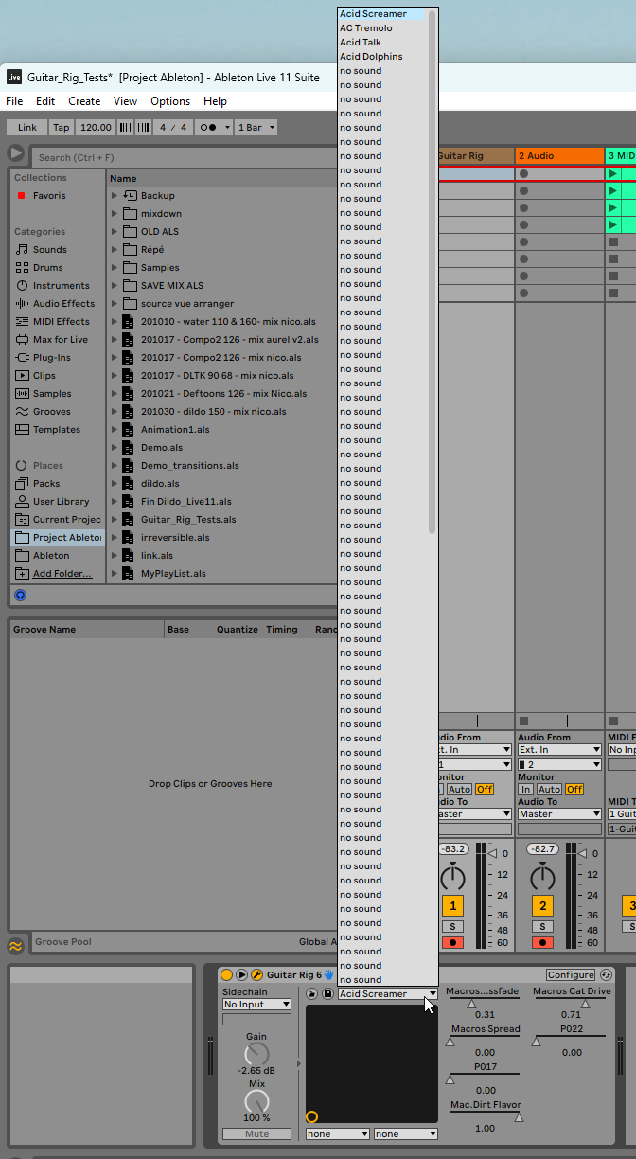Click the Guitar Rig unfold parameters arrow

(241, 974)
